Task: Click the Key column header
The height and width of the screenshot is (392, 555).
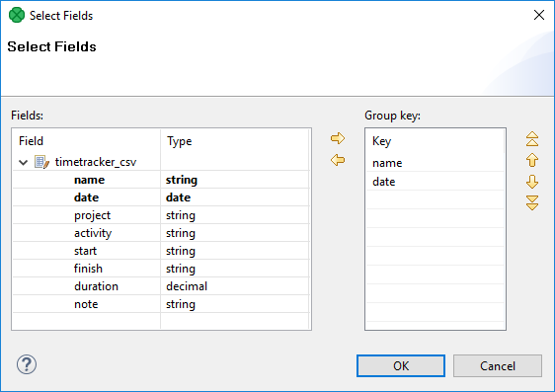Action: [435, 141]
